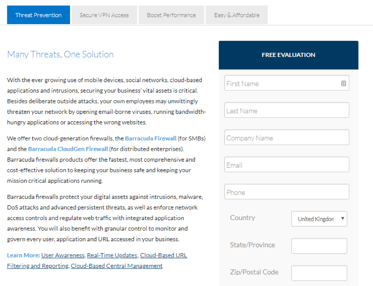The width and height of the screenshot is (373, 286).
Task: Visit Cloud-Based Central Management link
Action: (117, 266)
